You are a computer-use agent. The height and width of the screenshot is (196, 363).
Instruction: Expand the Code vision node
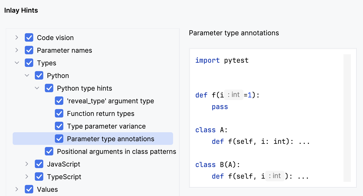[17, 38]
